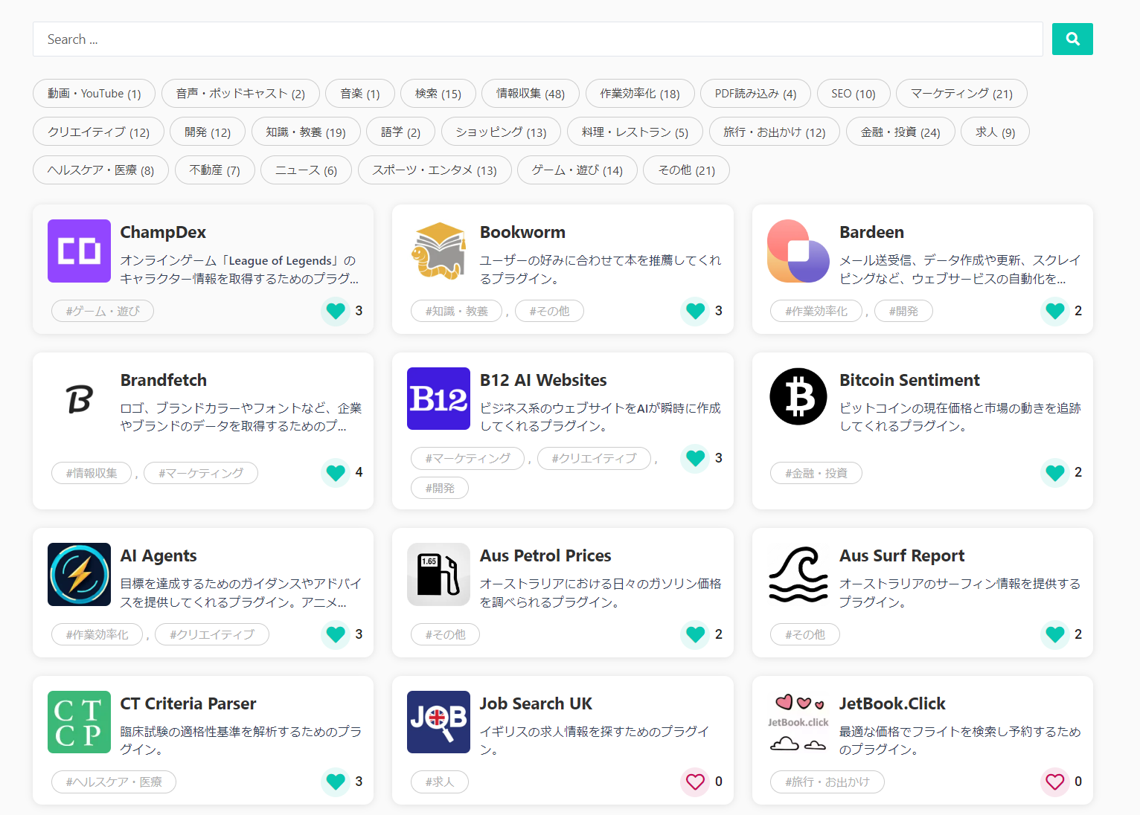
Task: Like Aus Petrol Prices with its heart
Action: pos(695,634)
